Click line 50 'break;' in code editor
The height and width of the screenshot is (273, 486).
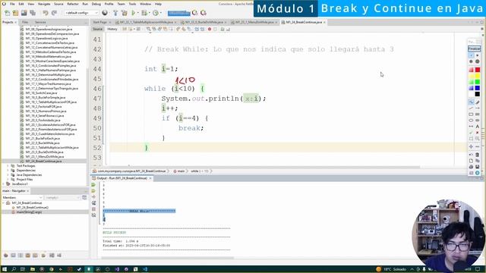click(191, 128)
